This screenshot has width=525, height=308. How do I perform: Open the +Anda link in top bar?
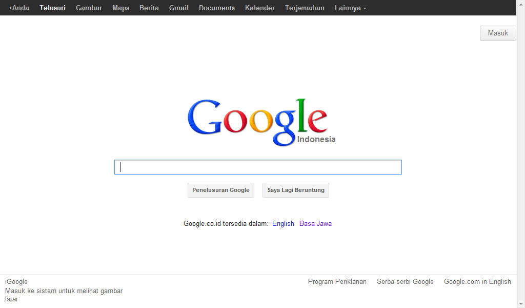pos(19,8)
